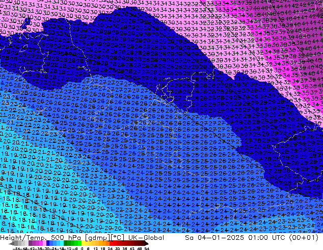Click the "54" value at the scale's right end

point(147,248)
